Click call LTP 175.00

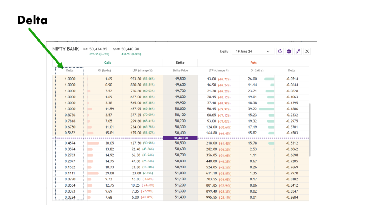pyautogui.click(x=136, y=133)
